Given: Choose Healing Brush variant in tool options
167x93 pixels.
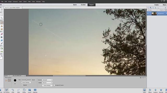Looking at the screenshot, I should [x=9, y=80].
